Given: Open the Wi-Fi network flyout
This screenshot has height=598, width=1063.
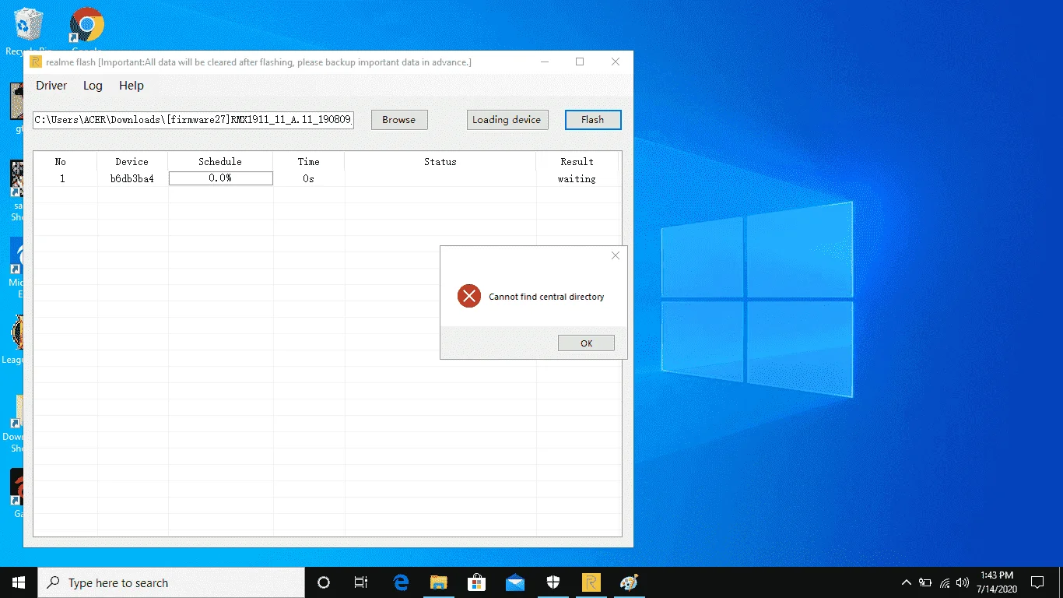Looking at the screenshot, I should click(945, 582).
